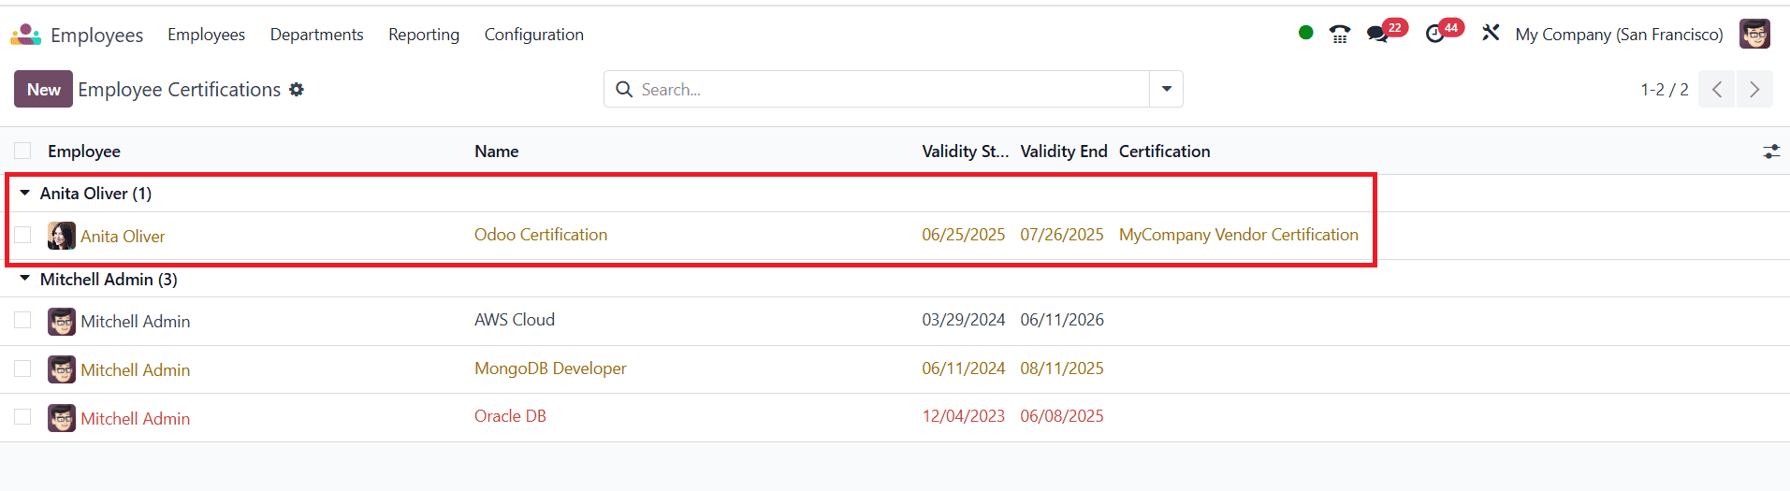Click the 06/11/2026 validity end date
The width and height of the screenshot is (1790, 491).
[1062, 320]
